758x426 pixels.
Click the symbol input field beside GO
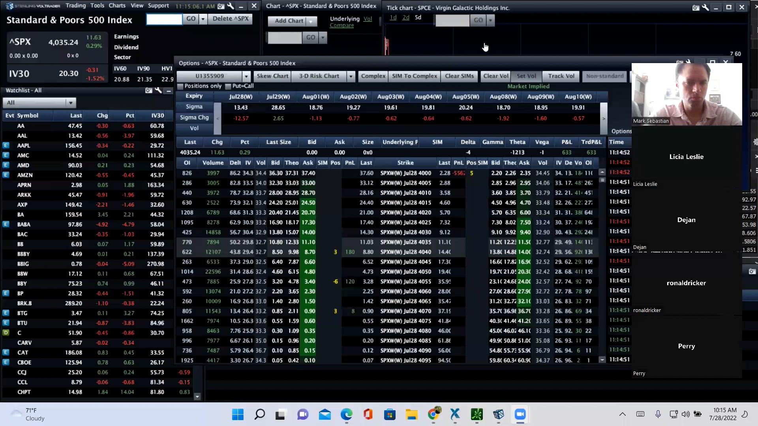pos(164,19)
